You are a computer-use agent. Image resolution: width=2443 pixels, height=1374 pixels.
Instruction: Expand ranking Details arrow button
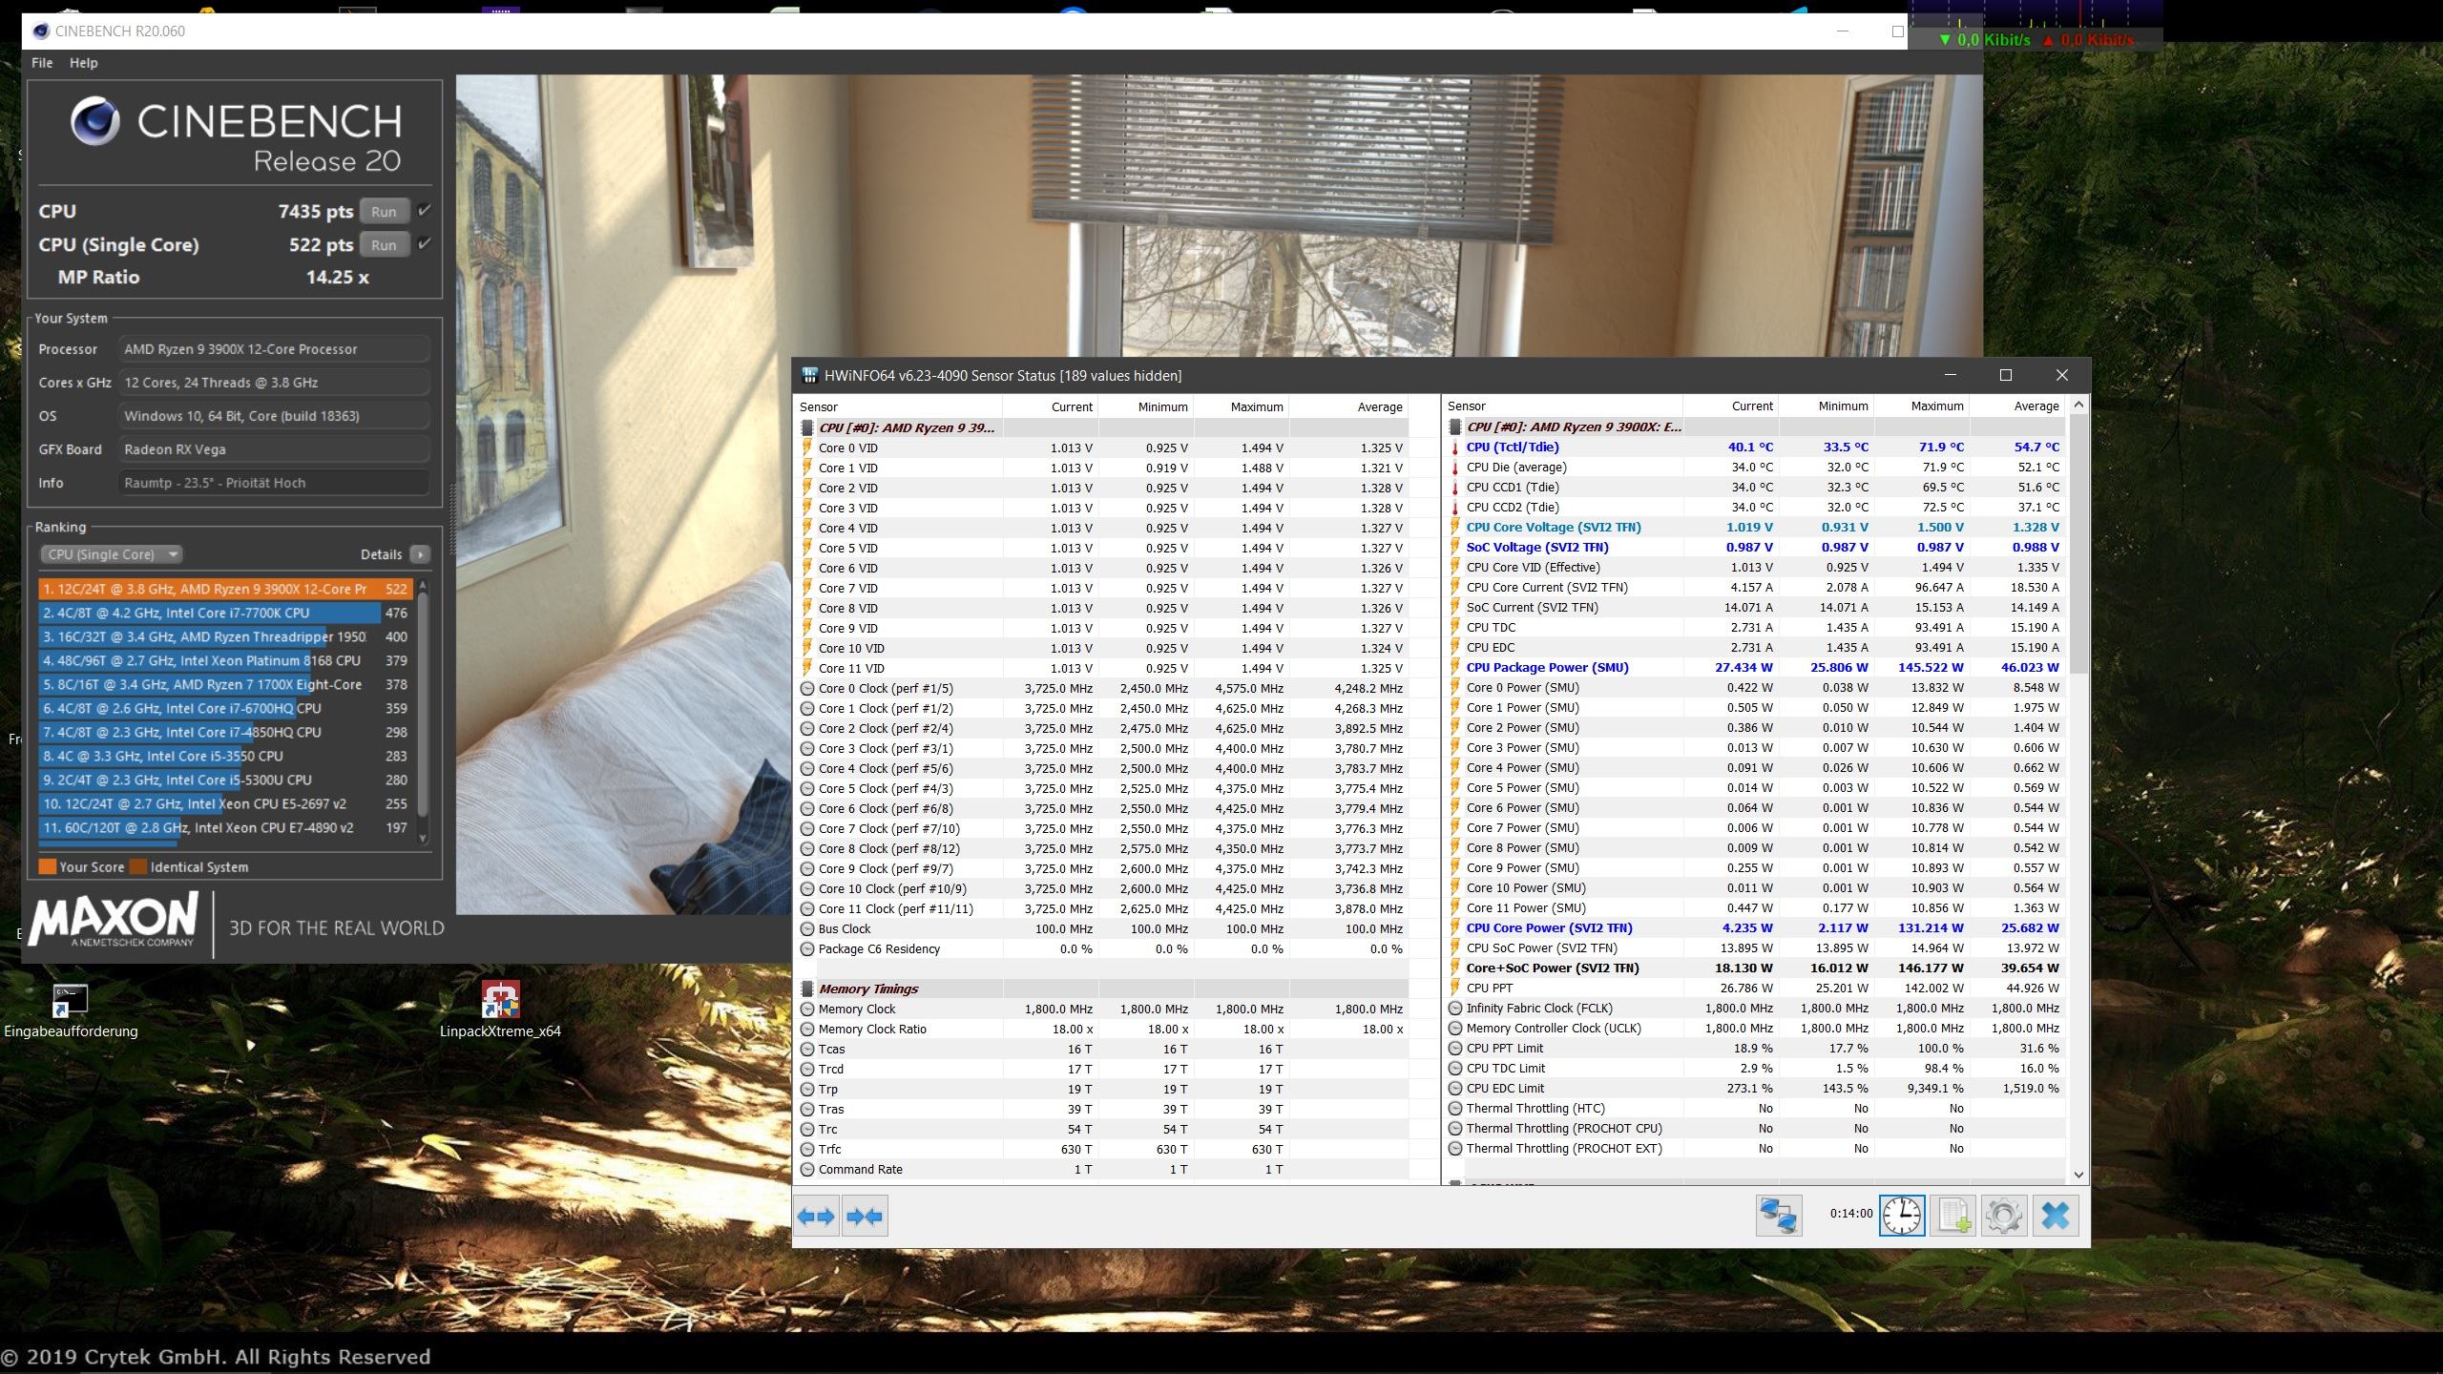(x=420, y=554)
